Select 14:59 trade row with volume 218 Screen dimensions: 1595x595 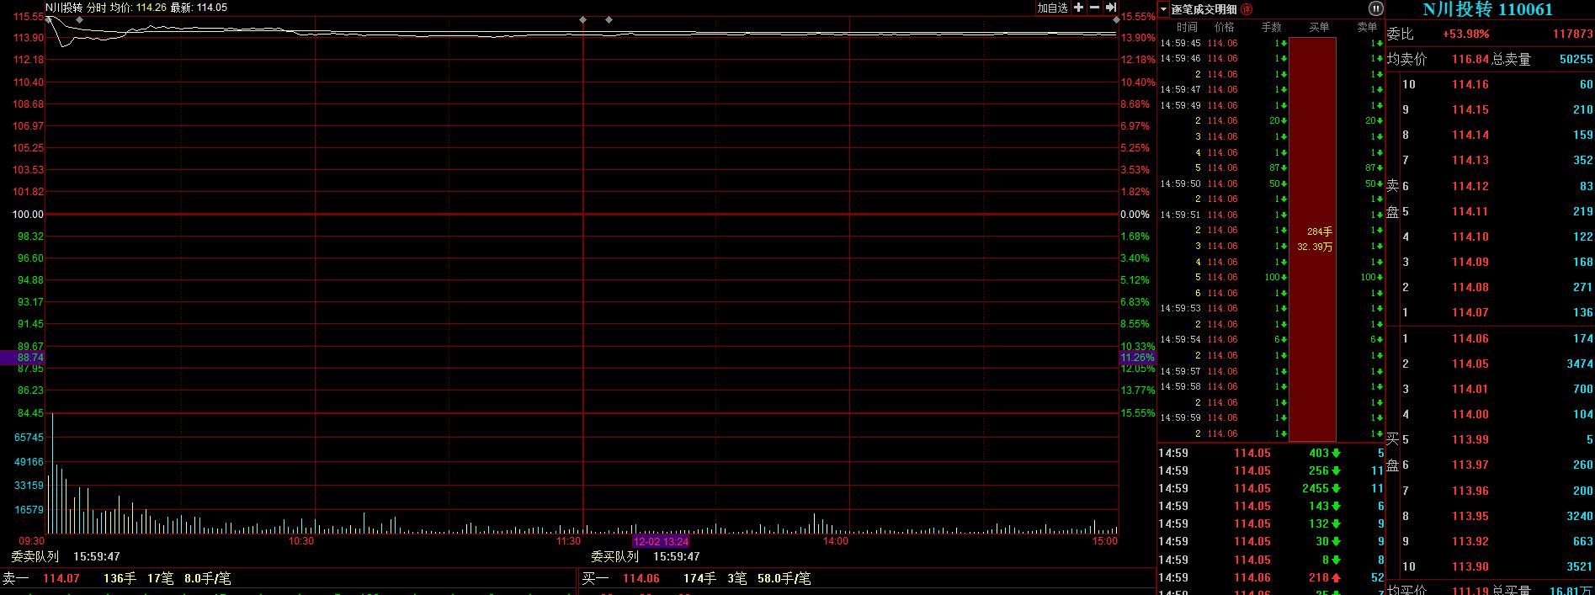(1271, 577)
